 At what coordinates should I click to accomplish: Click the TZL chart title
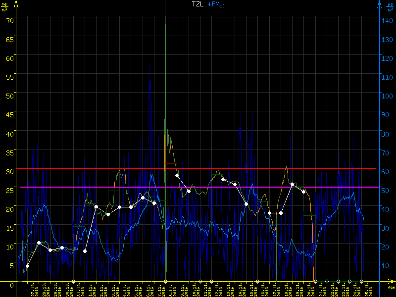click(198, 4)
